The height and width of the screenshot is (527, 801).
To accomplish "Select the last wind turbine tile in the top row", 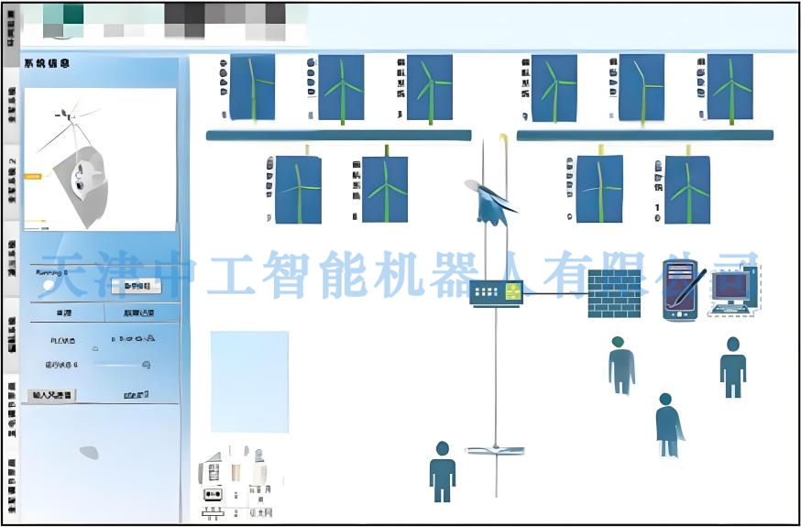I will point(730,87).
